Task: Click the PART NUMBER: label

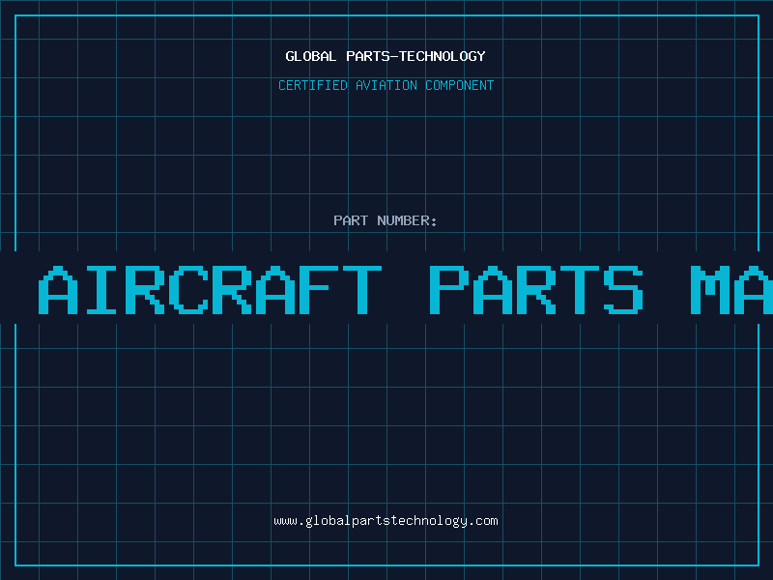Action: pos(386,220)
